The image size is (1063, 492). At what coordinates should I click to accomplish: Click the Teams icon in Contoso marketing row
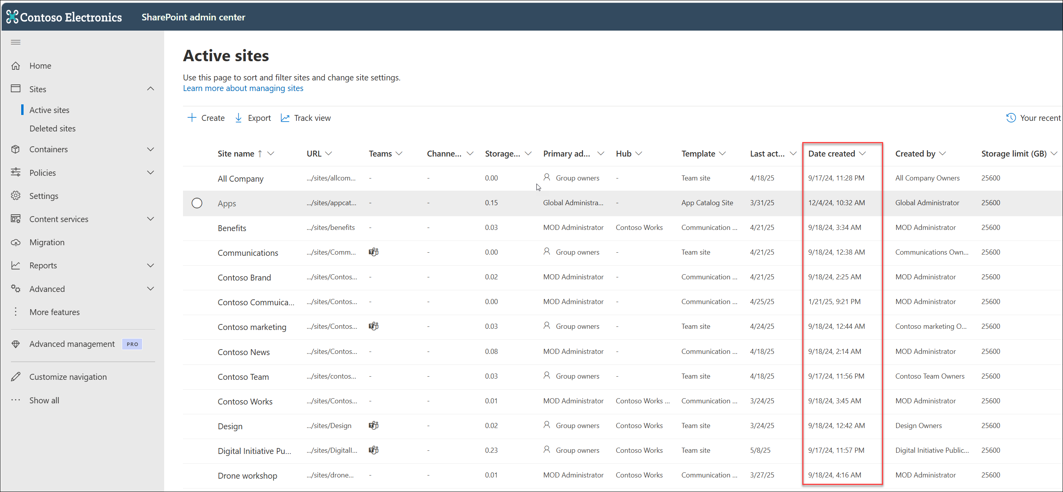pos(373,326)
